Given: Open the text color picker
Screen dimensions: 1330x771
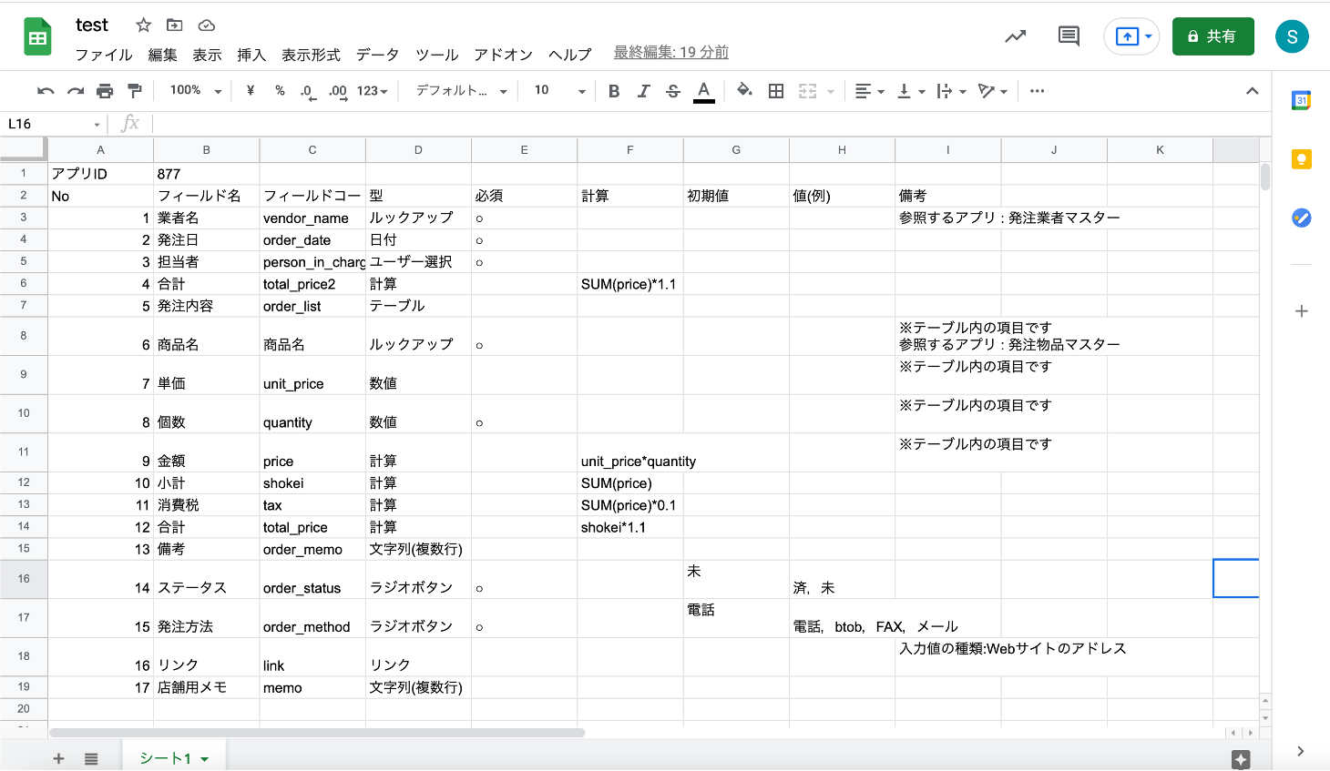Looking at the screenshot, I should pyautogui.click(x=703, y=91).
